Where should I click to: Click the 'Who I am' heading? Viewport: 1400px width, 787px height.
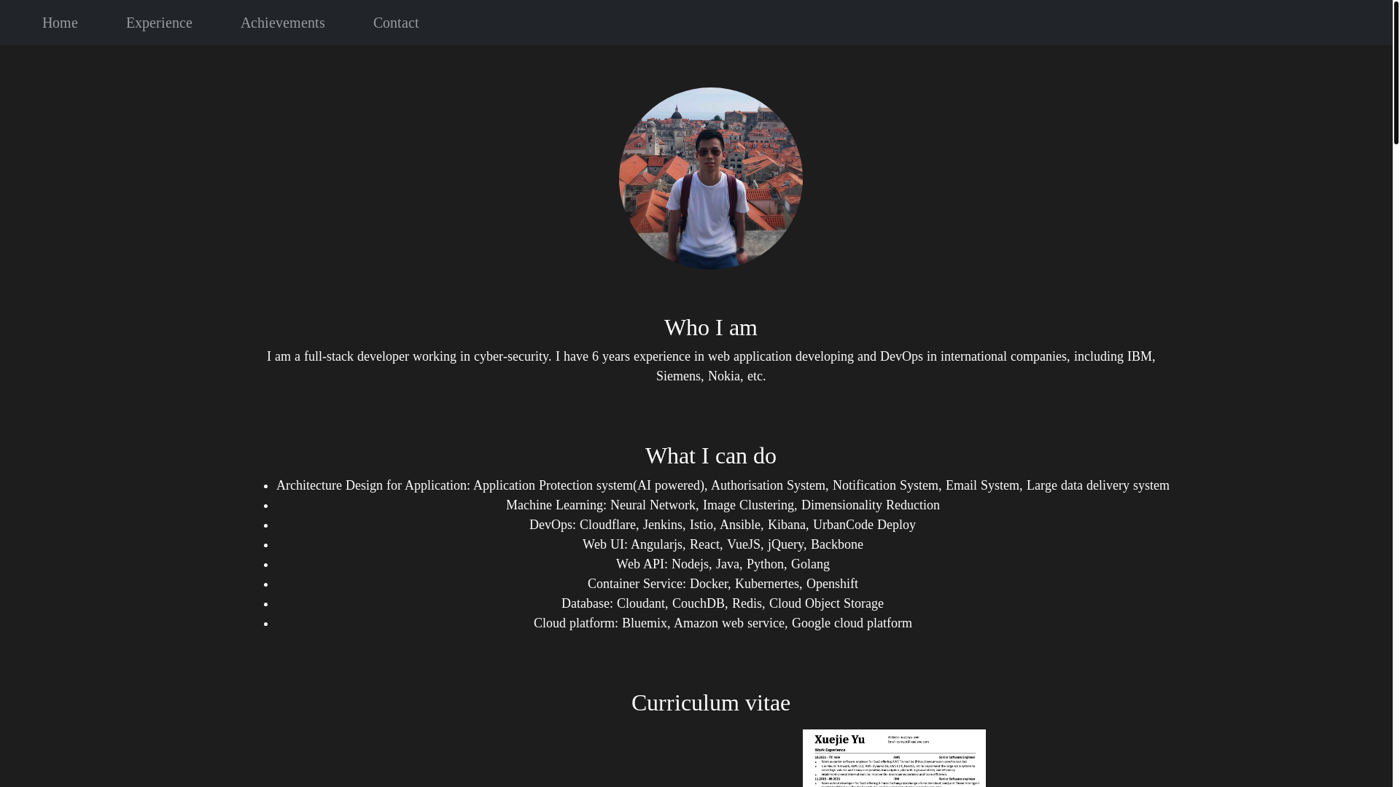(711, 328)
